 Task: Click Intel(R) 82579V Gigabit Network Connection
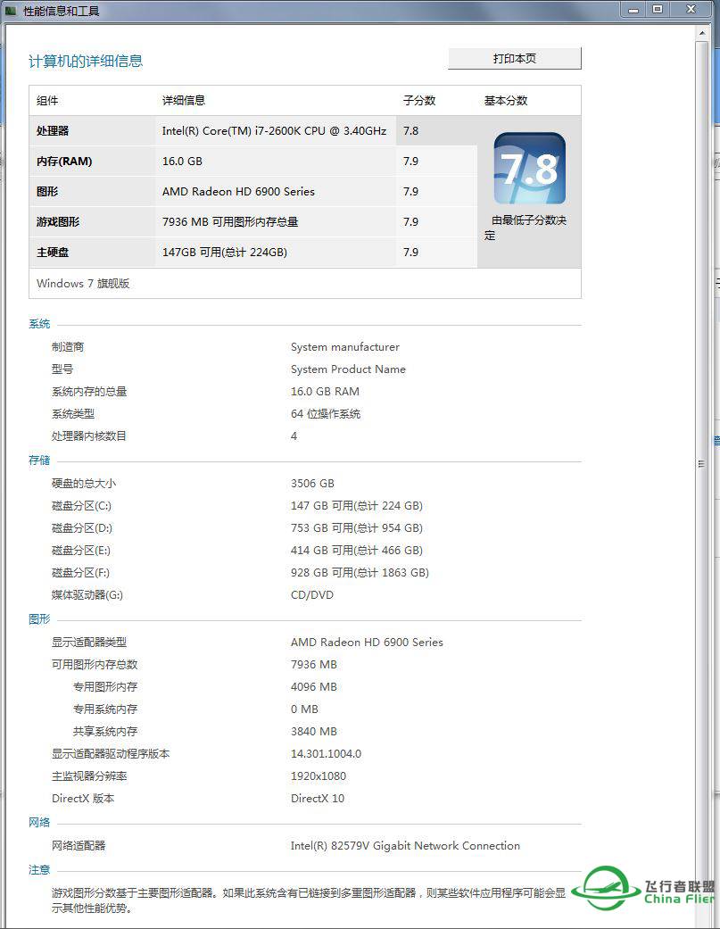point(406,846)
